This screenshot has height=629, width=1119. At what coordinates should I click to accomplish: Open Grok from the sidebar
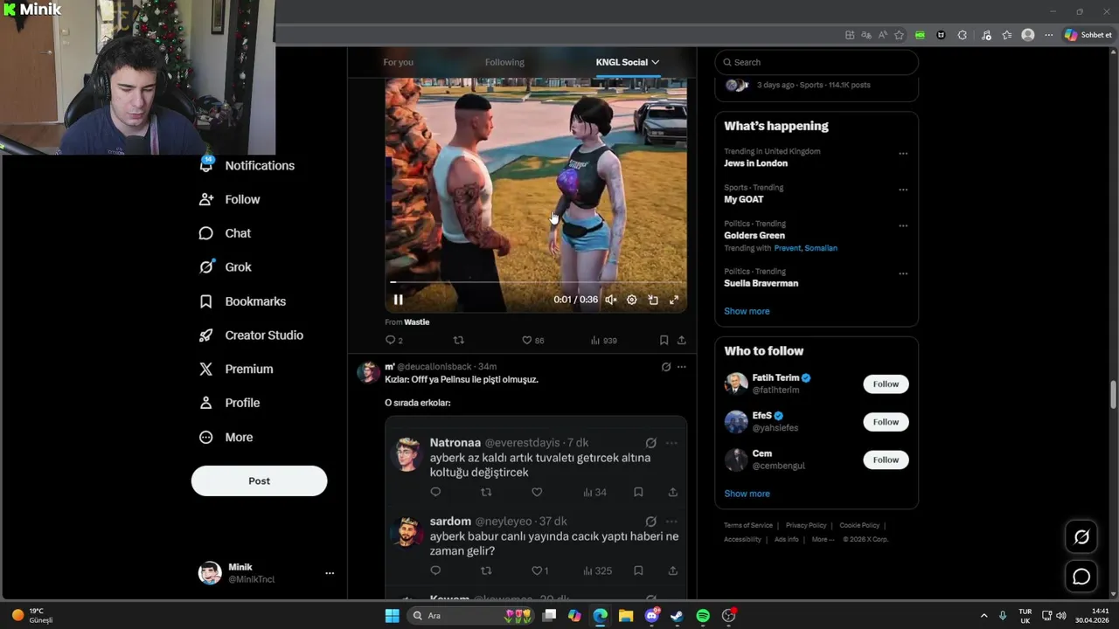point(226,267)
